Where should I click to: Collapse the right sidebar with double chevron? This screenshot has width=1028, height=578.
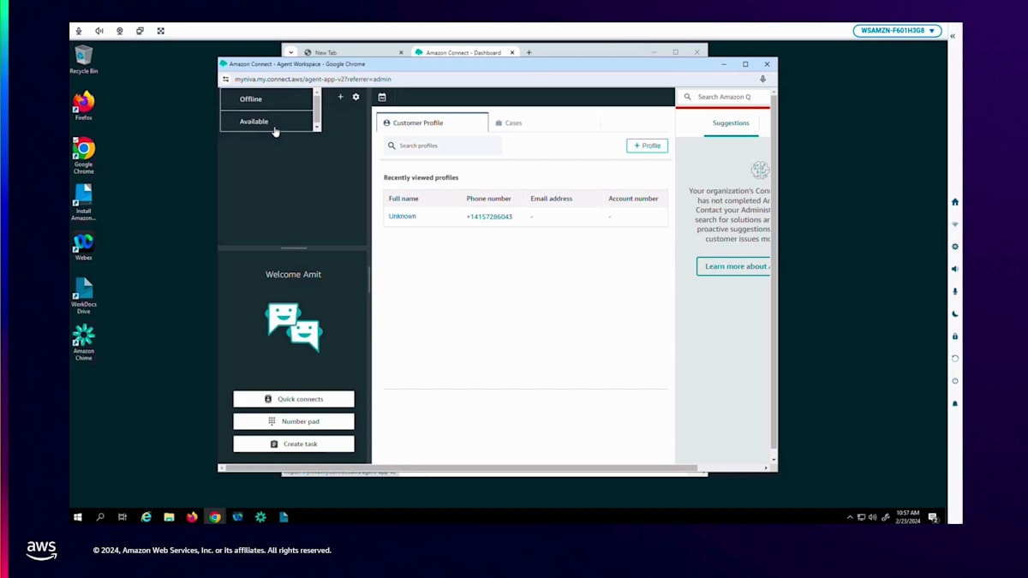[x=953, y=36]
